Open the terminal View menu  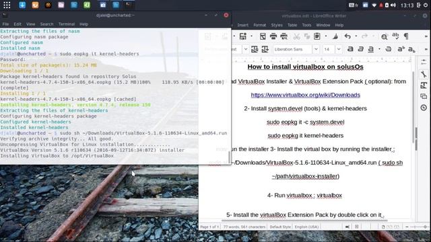[30, 24]
